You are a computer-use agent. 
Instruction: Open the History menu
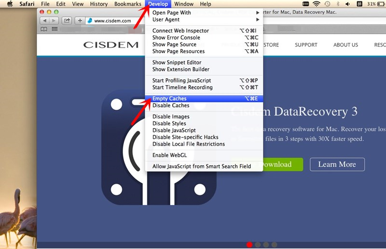coord(99,4)
